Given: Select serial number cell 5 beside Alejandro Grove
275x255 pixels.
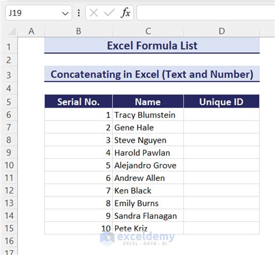Looking at the screenshot, I should pos(78,165).
